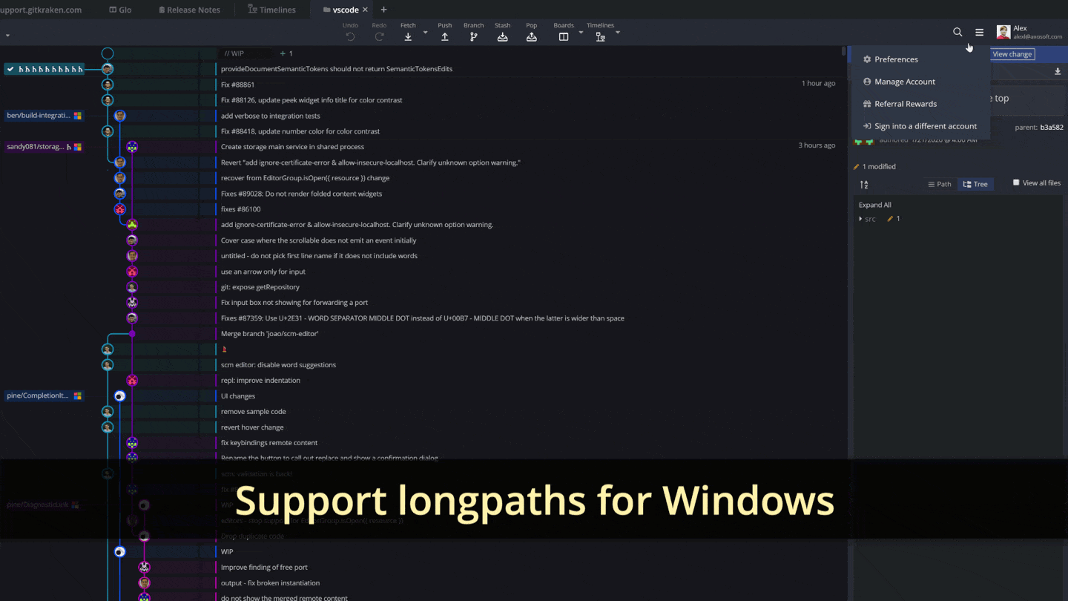
Task: Open Boards from the toolbar icon
Action: pos(563,37)
